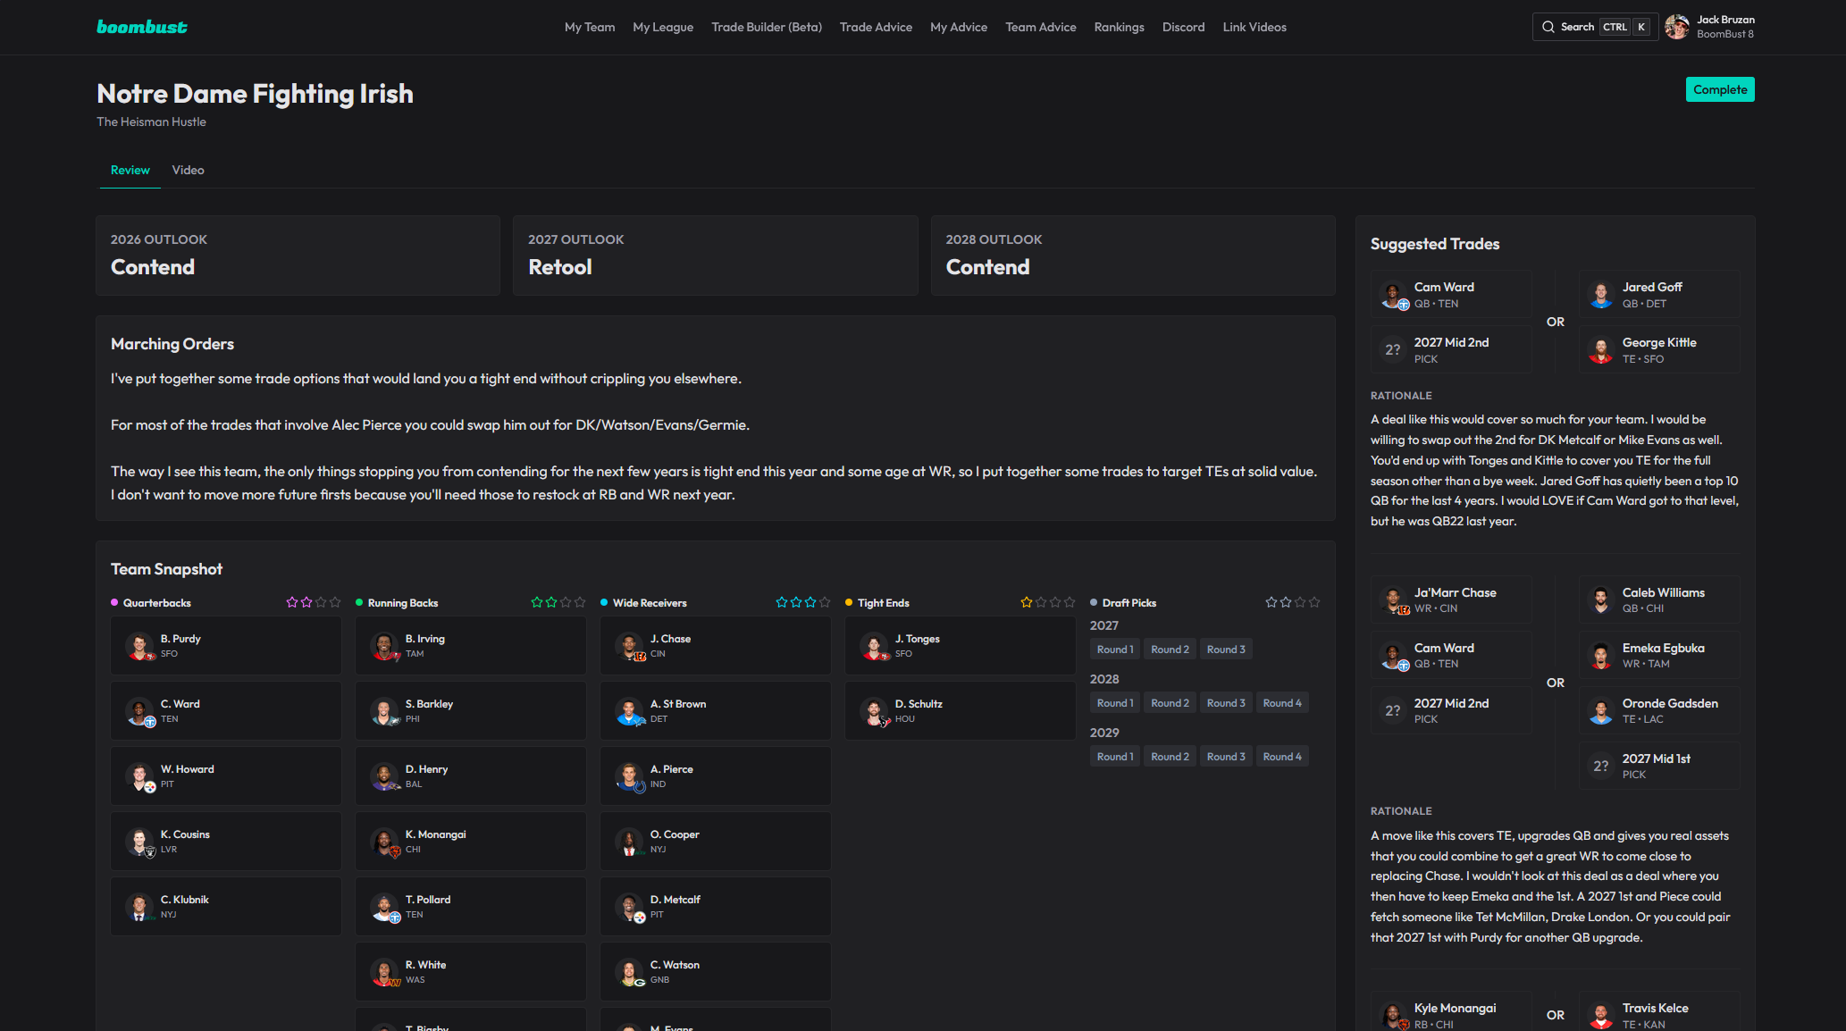Viewport: 1846px width, 1031px height.
Task: Click K. Monangai headshot in Running Backs
Action: pos(384,842)
